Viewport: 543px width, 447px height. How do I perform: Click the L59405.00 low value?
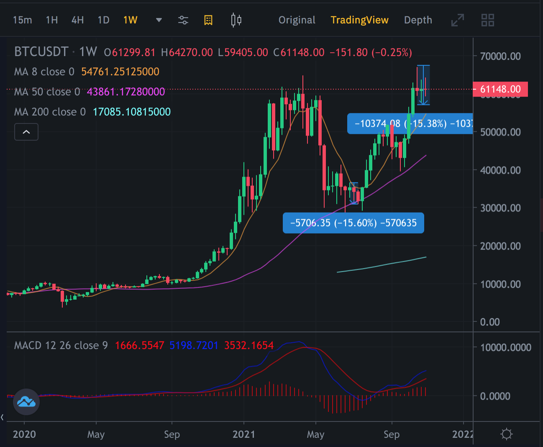coord(243,52)
